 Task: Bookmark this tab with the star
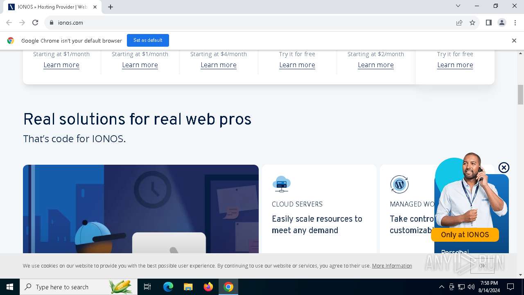coord(472,23)
